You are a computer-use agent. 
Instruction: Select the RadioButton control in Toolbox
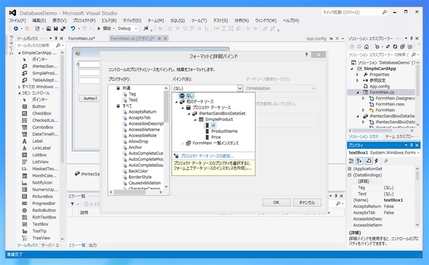44,210
